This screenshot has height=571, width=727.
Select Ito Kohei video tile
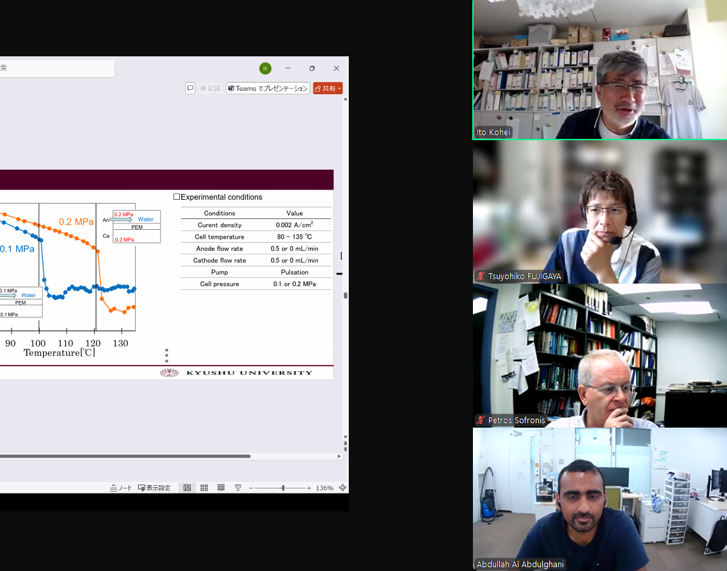tap(600, 70)
